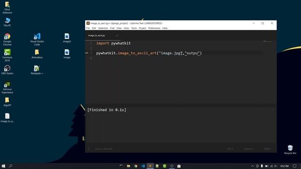Click the Sublime Text taskbar icon
This screenshot has height=169, width=301.
click(x=150, y=166)
